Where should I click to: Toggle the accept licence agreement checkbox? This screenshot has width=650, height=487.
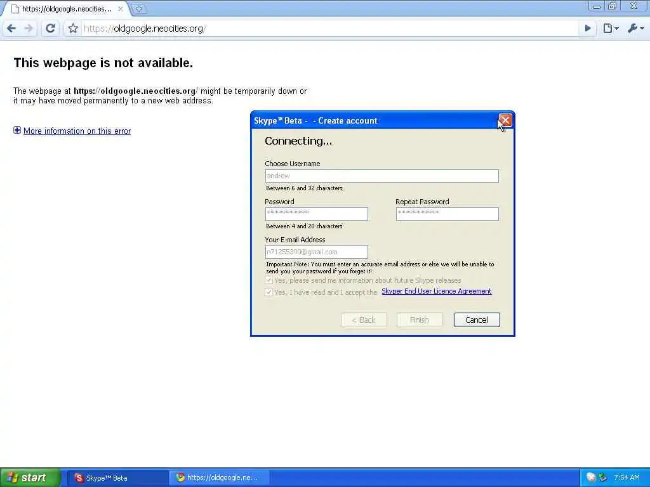(x=269, y=292)
